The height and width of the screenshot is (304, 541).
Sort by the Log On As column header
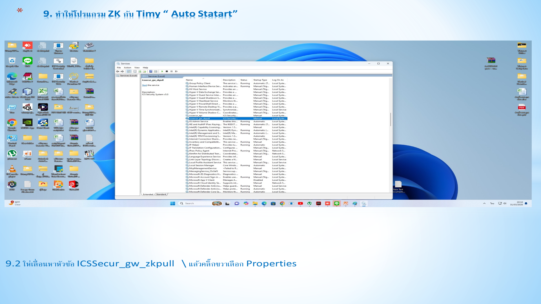coord(279,80)
